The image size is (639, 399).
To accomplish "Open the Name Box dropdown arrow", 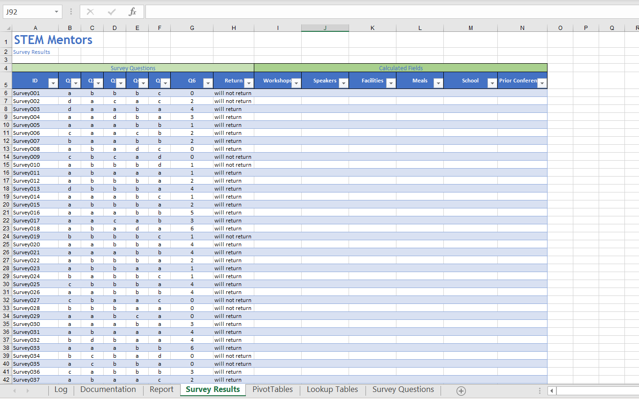I will [56, 12].
